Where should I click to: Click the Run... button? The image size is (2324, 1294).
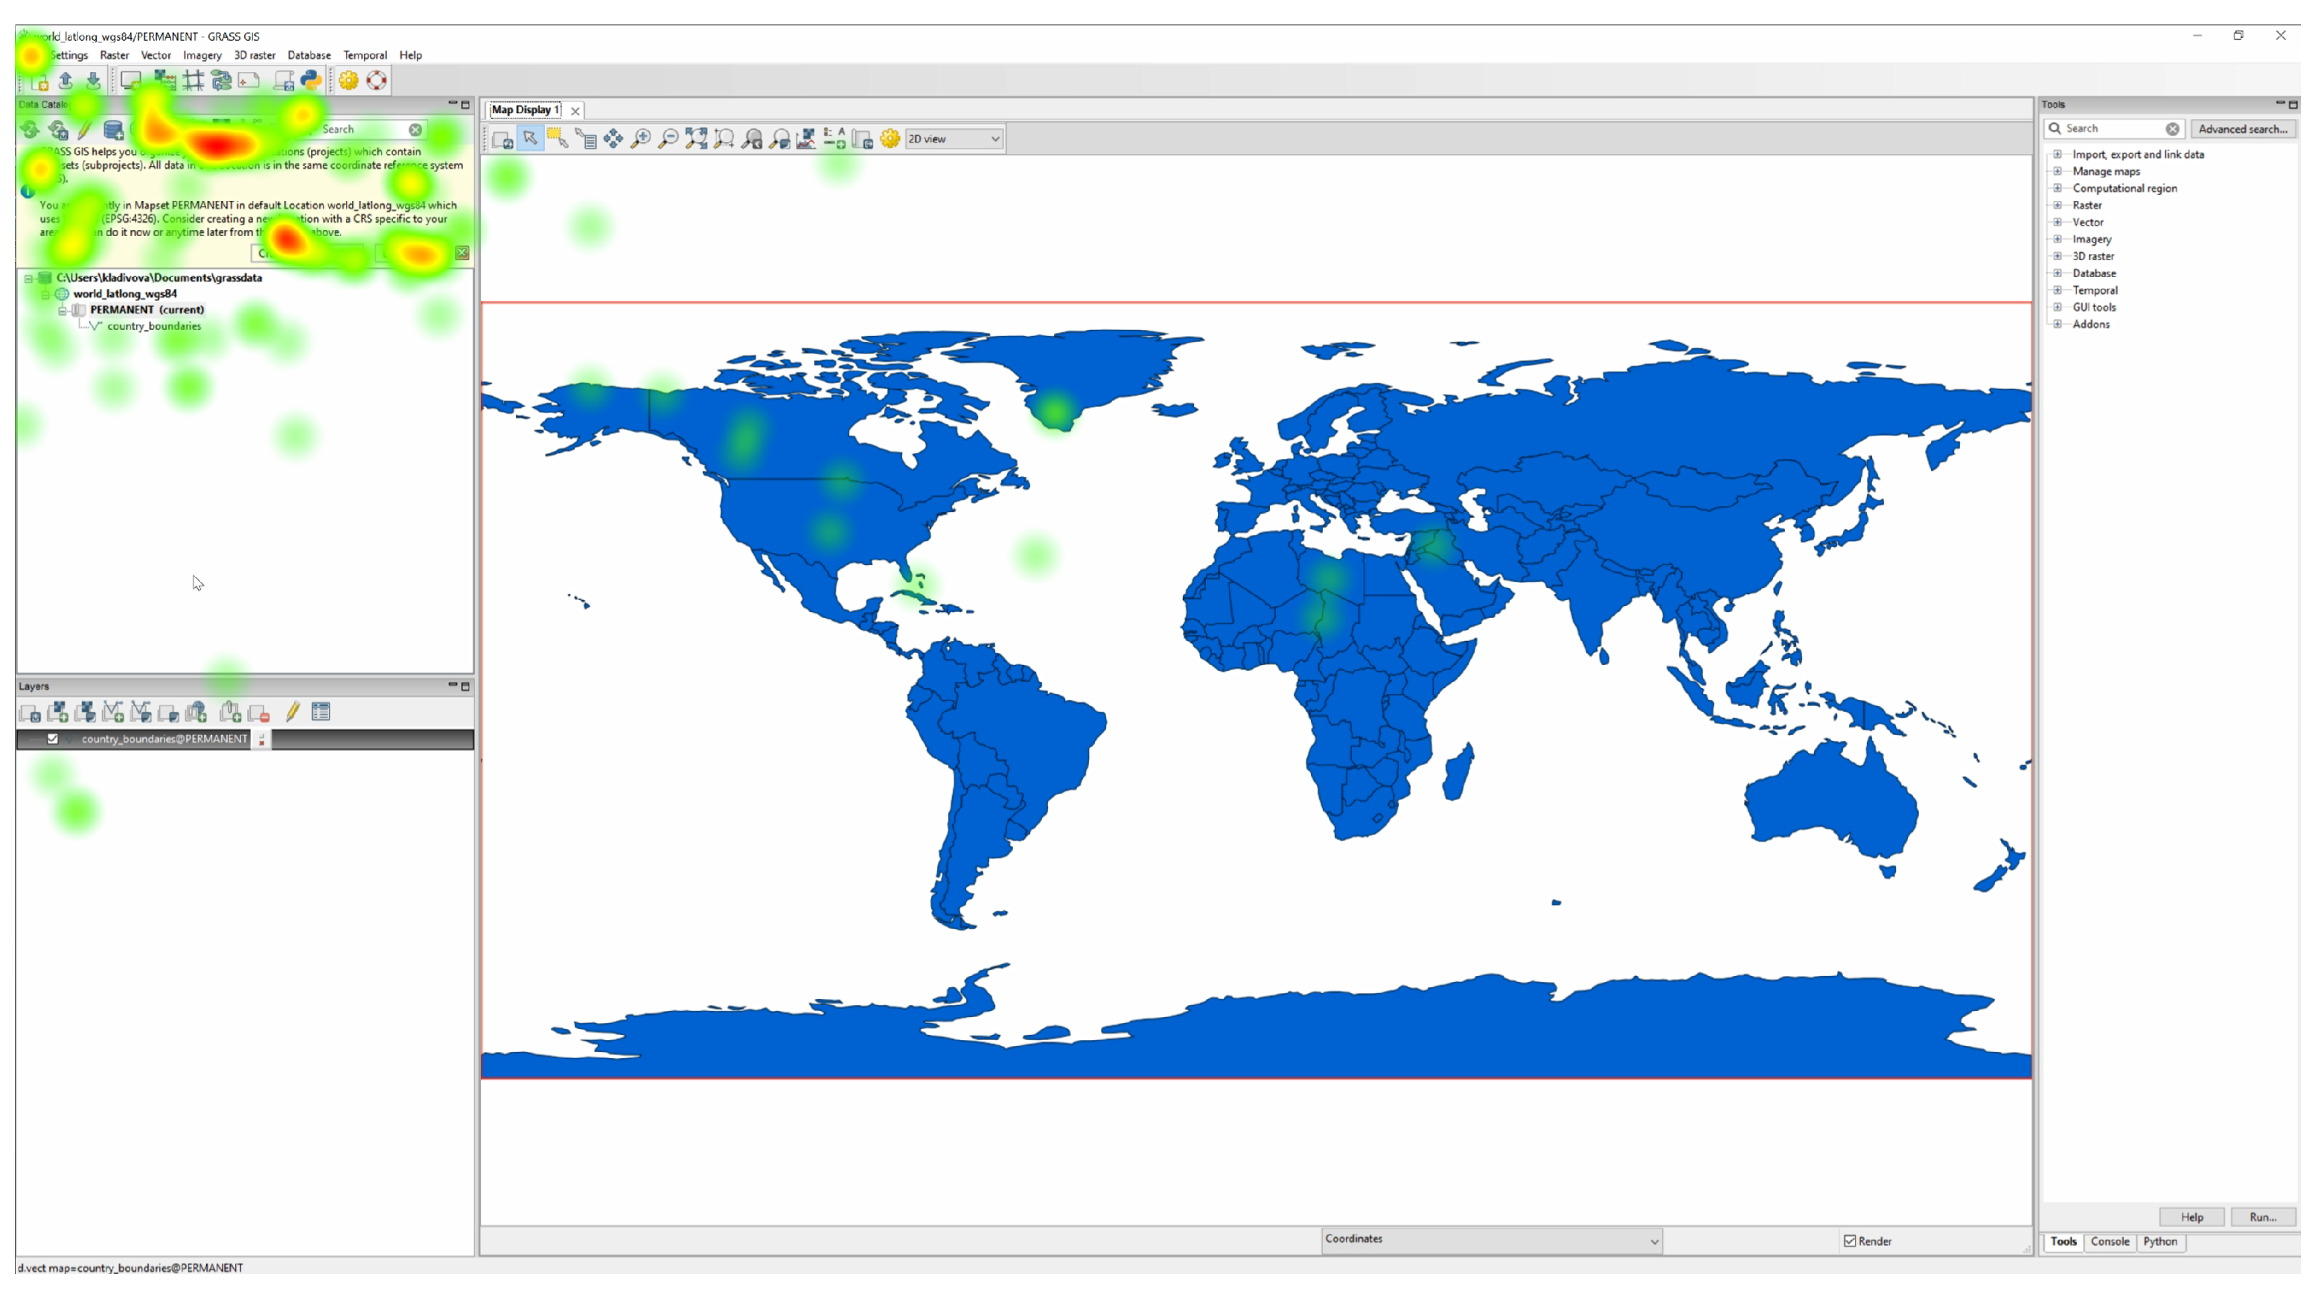(x=2263, y=1217)
